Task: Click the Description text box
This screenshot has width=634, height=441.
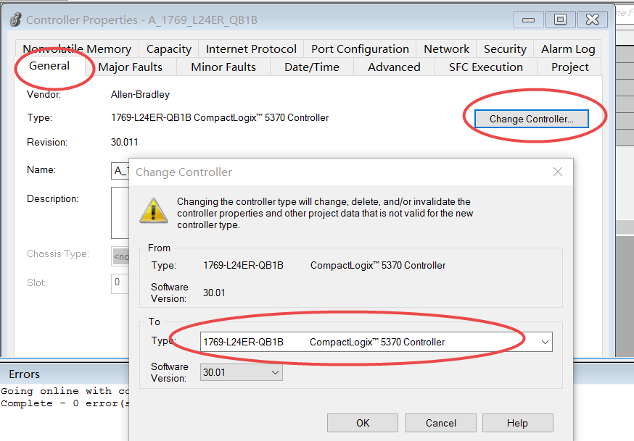Action: point(120,213)
